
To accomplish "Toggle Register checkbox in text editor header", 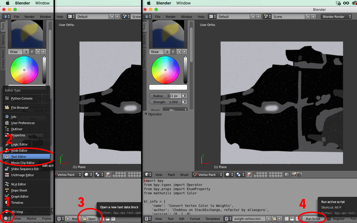I will 329,219.
